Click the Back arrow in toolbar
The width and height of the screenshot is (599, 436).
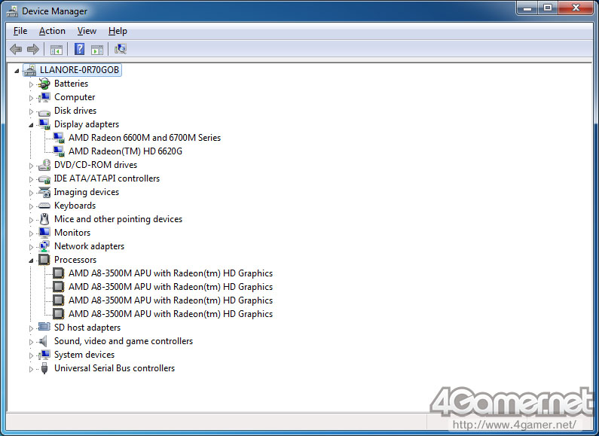coord(16,50)
